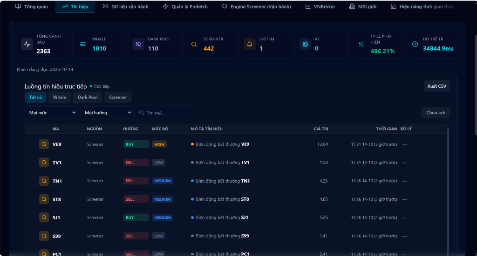Filter signals by Dark Pool
This screenshot has height=256, width=477.
click(88, 98)
